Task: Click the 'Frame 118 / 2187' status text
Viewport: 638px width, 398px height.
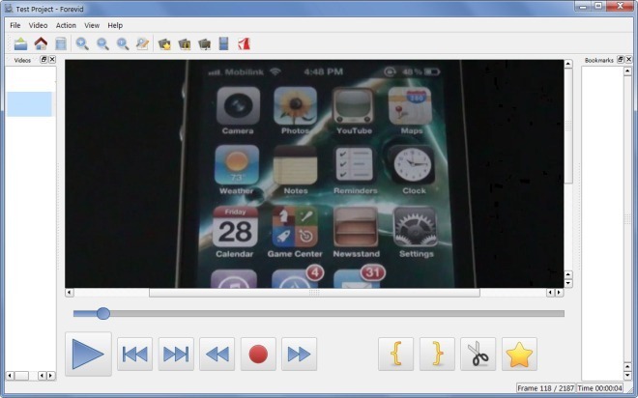Action: pyautogui.click(x=545, y=388)
